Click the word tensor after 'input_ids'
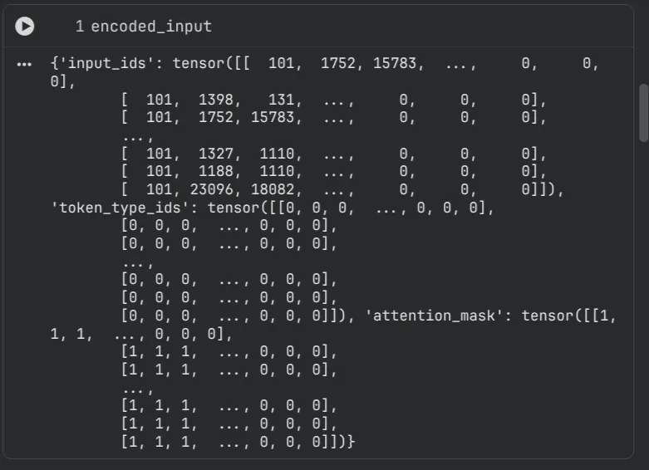649x470 pixels. point(198,64)
